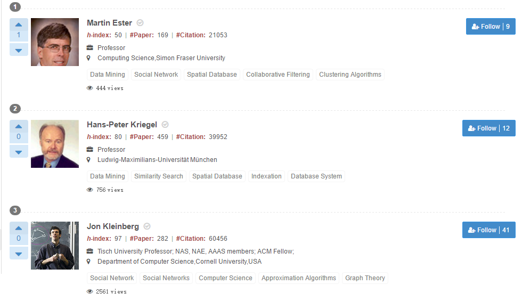
Task: Select Martin Ester's Clustering Algorithms tag
Action: tap(350, 75)
